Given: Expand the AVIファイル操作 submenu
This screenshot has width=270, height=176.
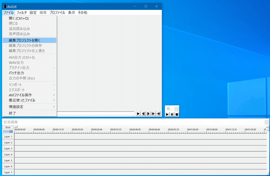Looking at the screenshot, I should point(29,95).
